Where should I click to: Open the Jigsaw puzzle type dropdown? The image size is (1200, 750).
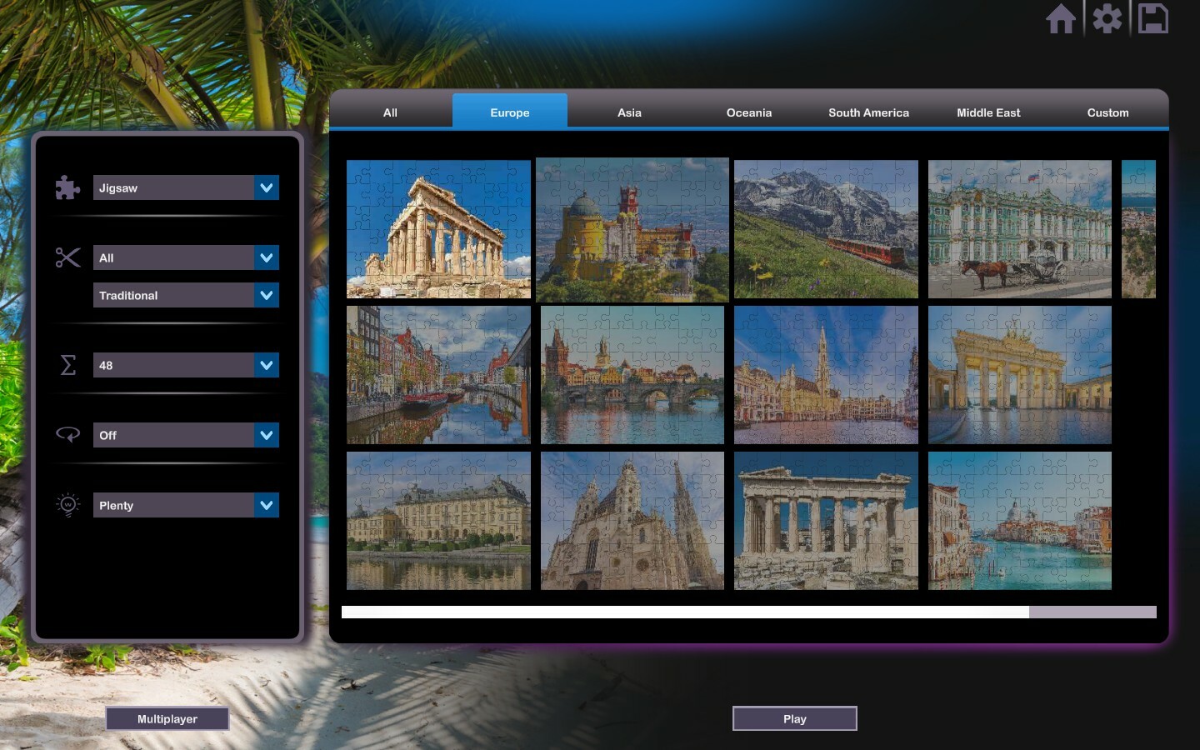point(186,187)
